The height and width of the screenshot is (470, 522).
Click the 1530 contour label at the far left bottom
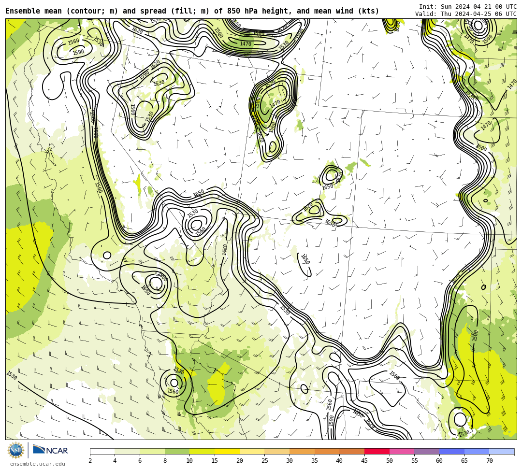point(12,375)
